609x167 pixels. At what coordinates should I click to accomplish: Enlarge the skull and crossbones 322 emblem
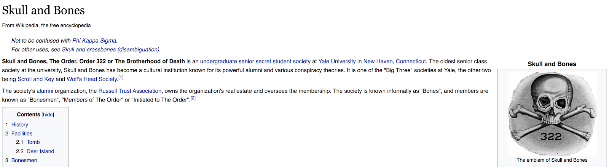pos(552,113)
